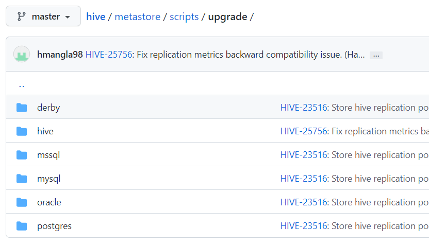Navigate to scripts breadcrumb folder

click(184, 16)
